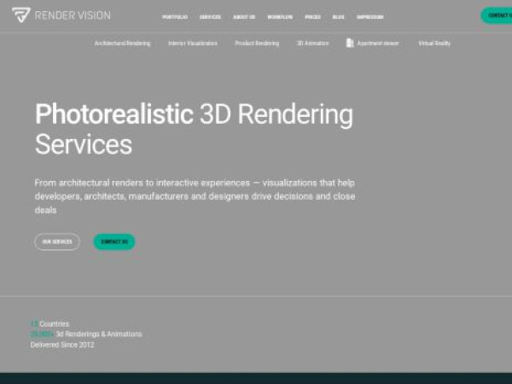This screenshot has width=512, height=384.
Task: Click the Our Services outlined button
Action: pyautogui.click(x=57, y=241)
